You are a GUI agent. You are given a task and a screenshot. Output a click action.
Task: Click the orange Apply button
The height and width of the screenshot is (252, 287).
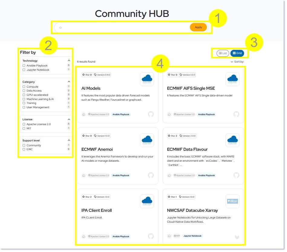tap(199, 27)
